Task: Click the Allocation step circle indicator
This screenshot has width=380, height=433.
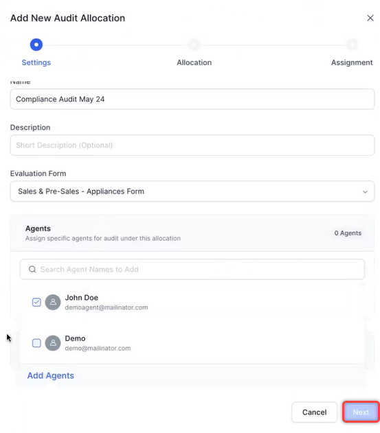Action: [x=194, y=45]
